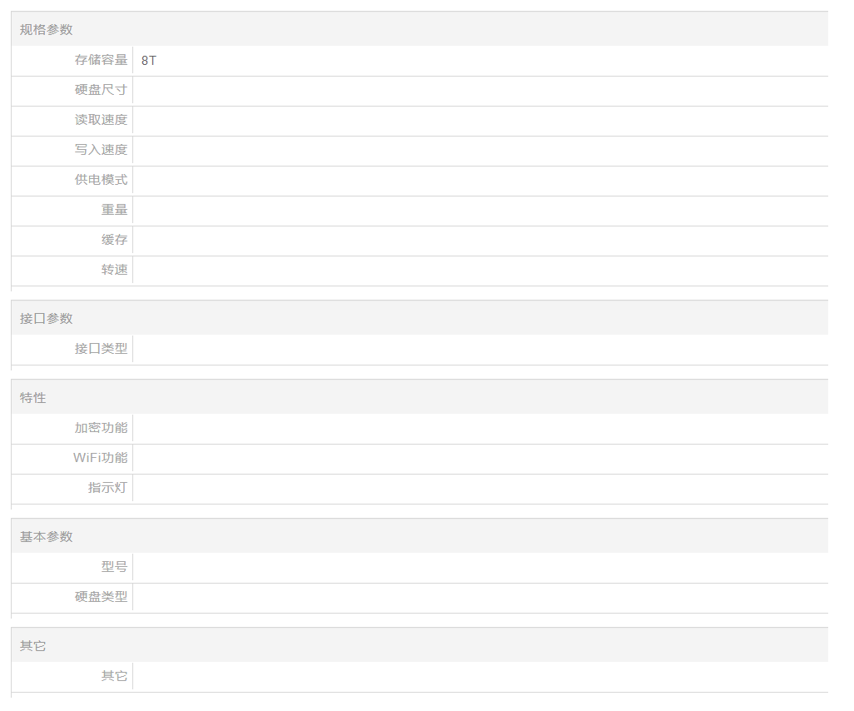Select the 转速 row label

(114, 270)
